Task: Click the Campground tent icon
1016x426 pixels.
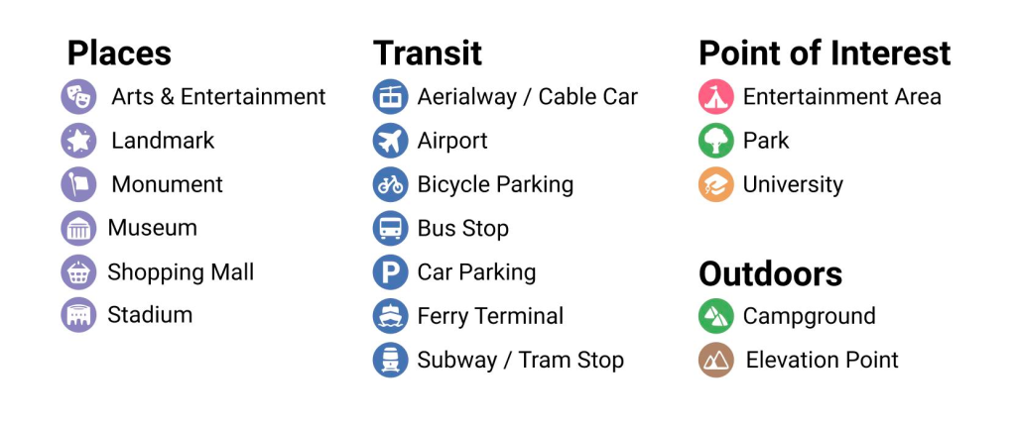Action: click(715, 316)
